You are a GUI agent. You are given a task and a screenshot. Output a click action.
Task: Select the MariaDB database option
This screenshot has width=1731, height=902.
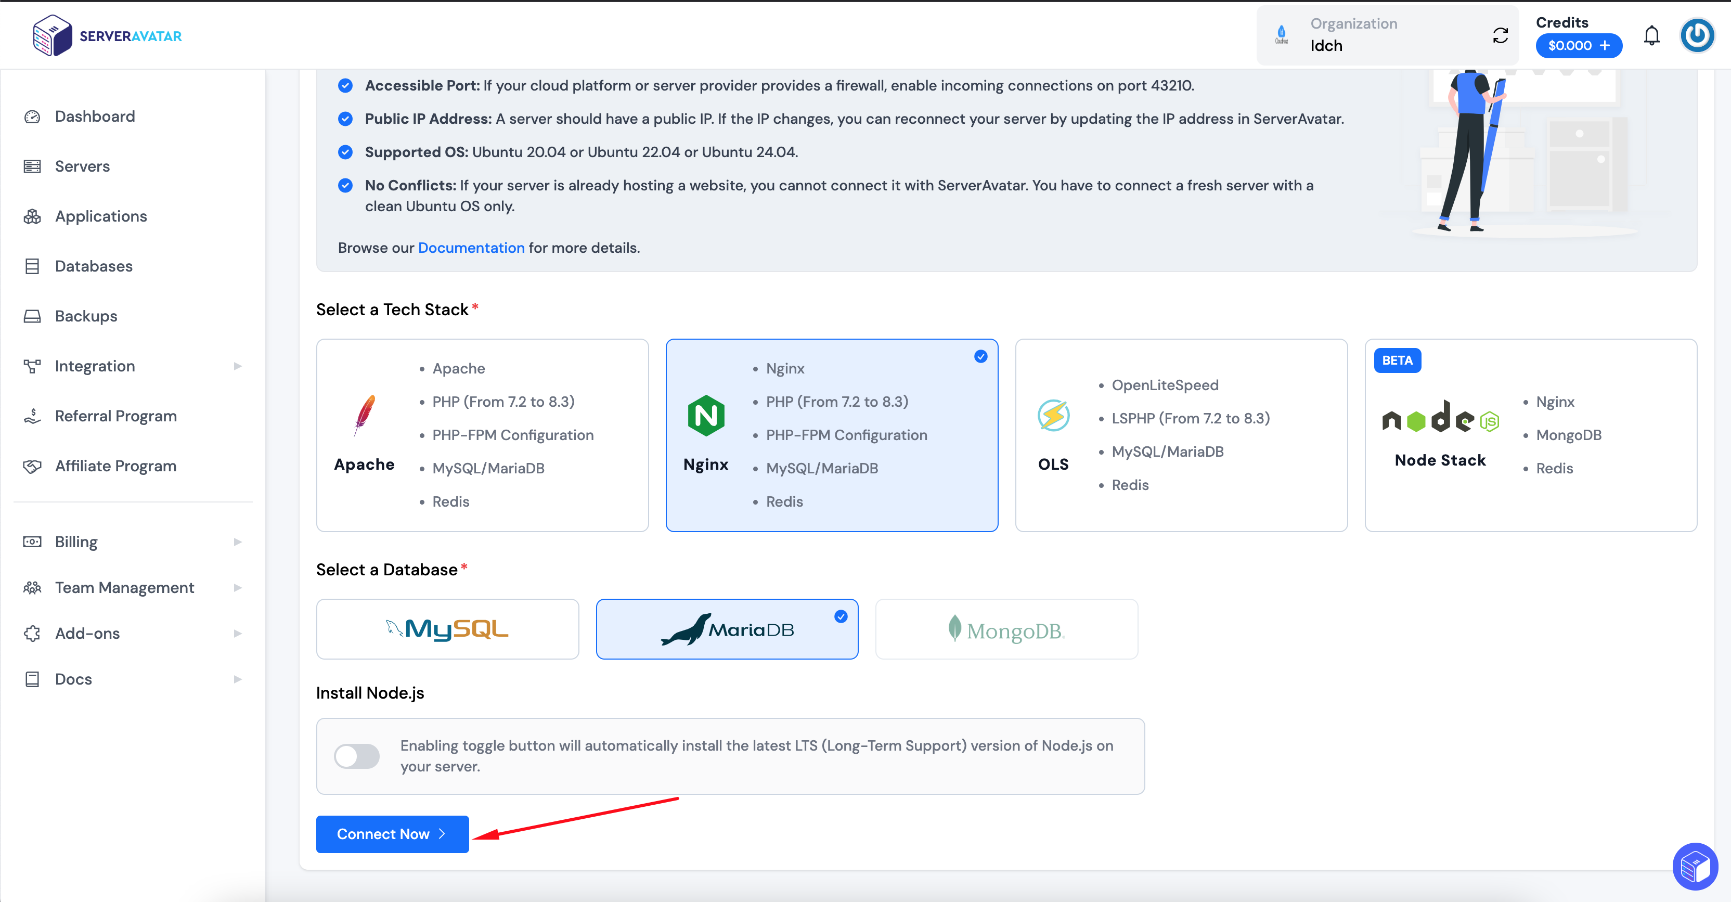point(727,629)
